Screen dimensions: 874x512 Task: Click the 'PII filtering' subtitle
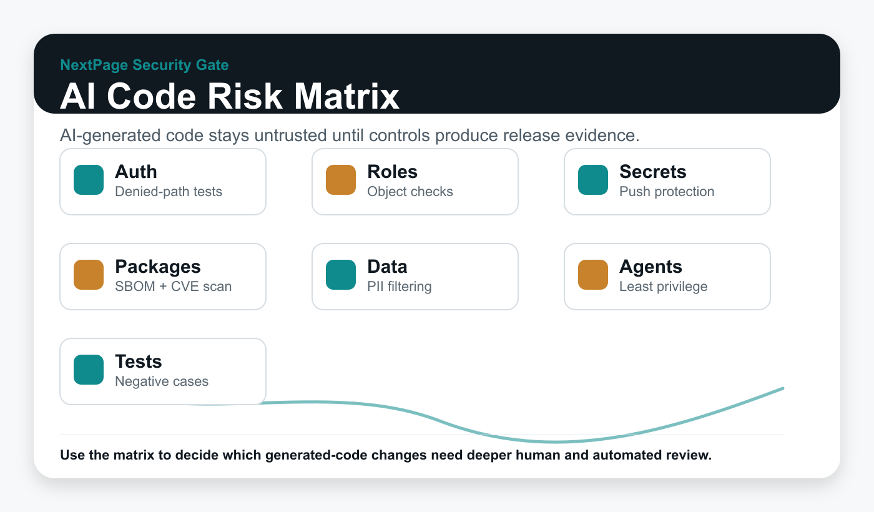coord(400,287)
